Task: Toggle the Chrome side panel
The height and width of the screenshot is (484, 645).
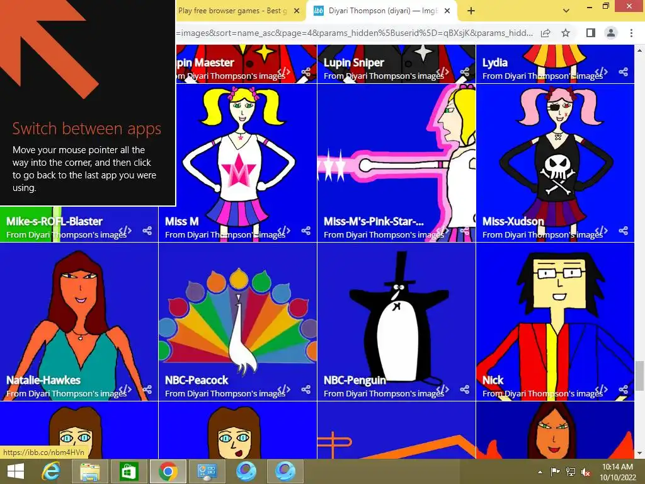Action: point(590,33)
